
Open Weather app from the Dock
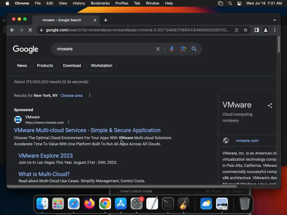coord(206,204)
